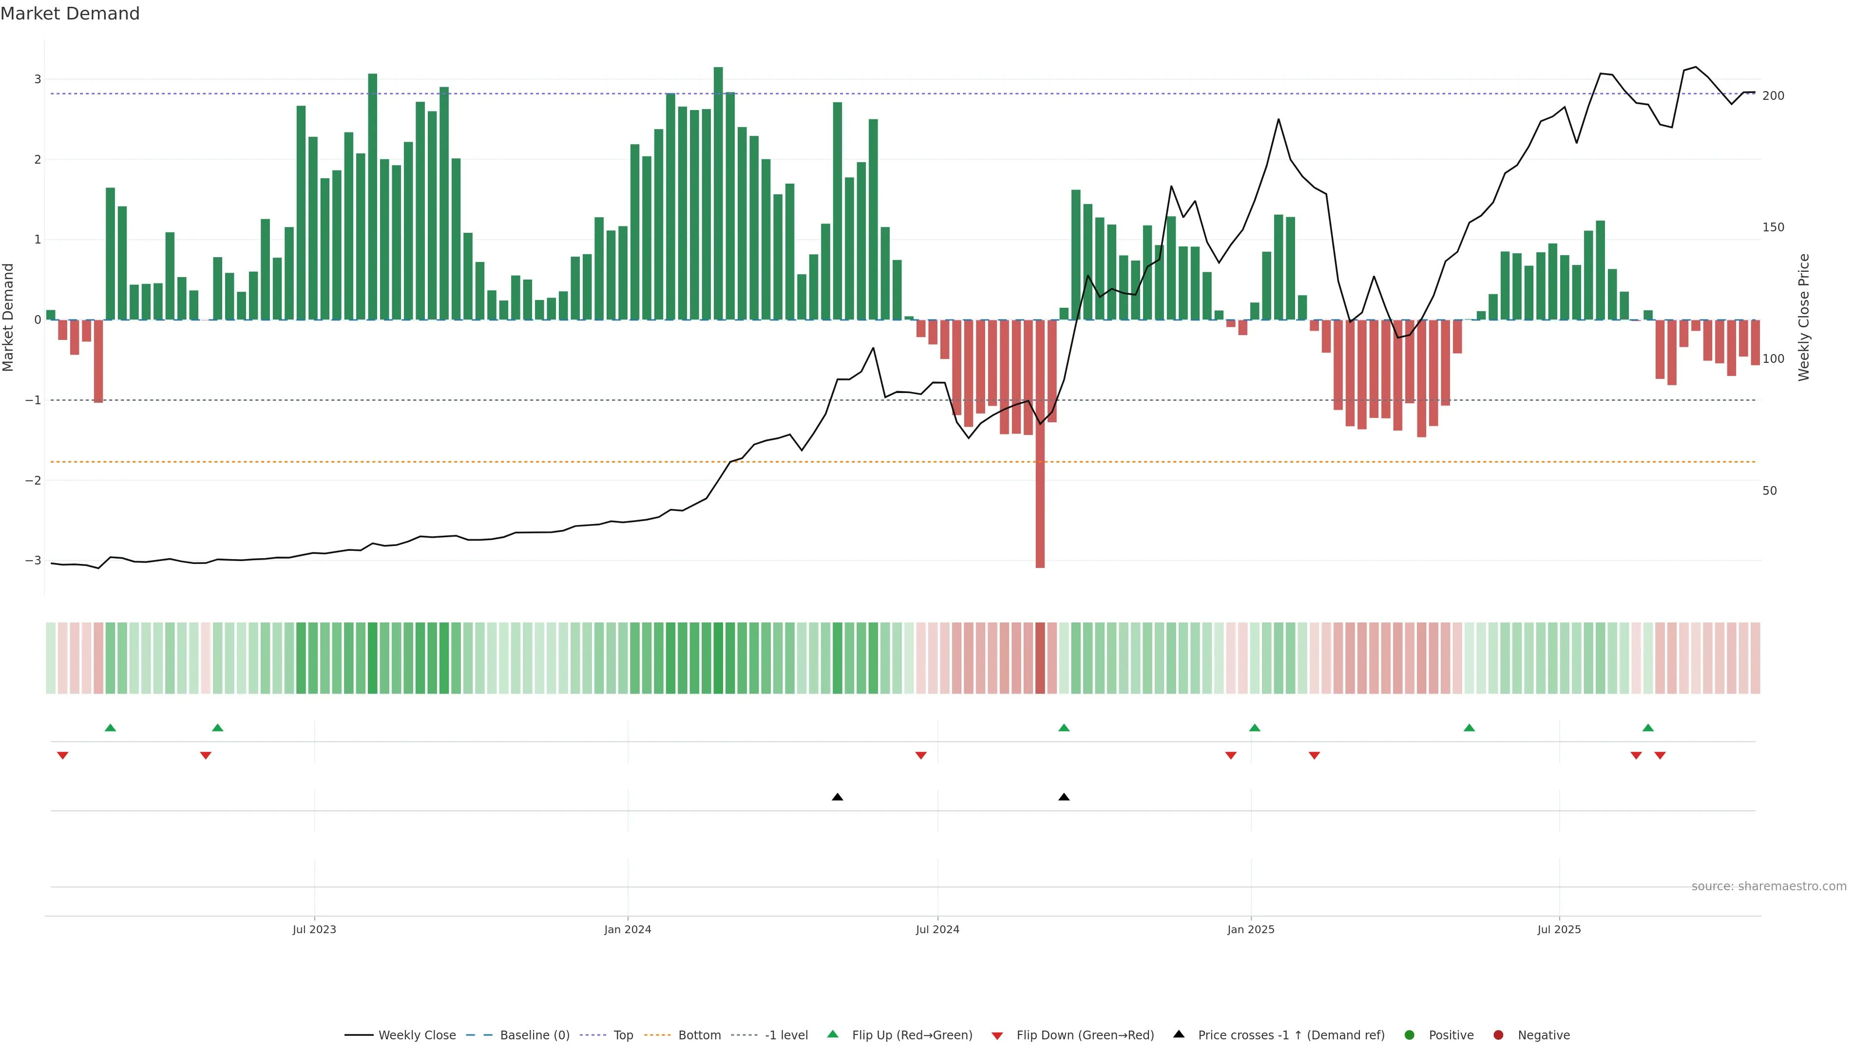1871x1052 pixels.
Task: Hide the Top dotted line via legend
Action: (x=623, y=1034)
